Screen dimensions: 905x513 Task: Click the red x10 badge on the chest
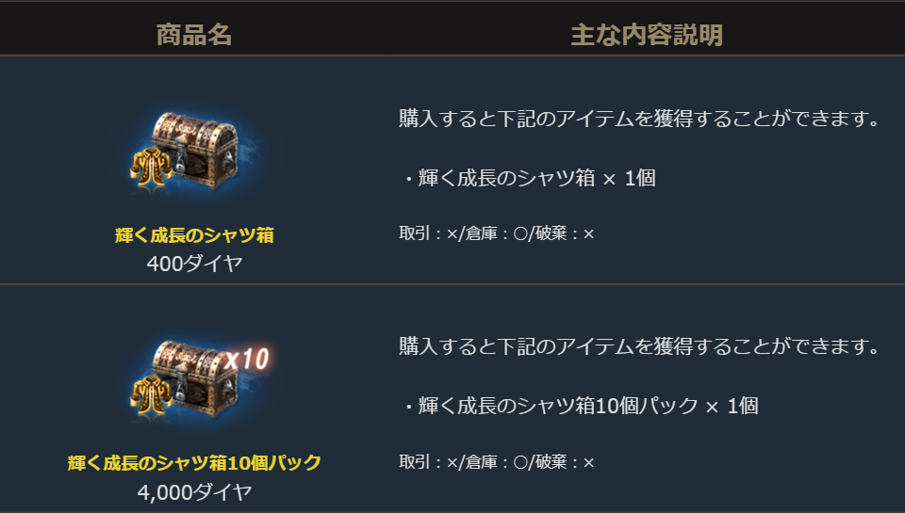point(247,359)
